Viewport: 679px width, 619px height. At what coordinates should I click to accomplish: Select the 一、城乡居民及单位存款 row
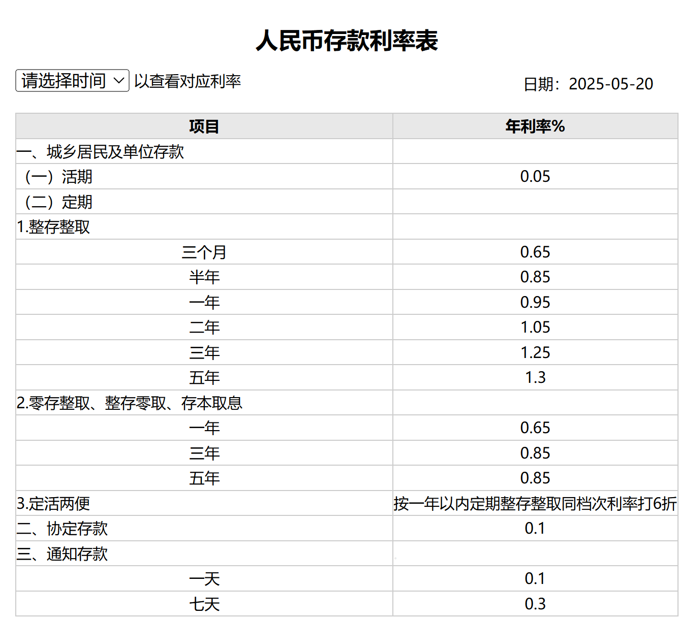(100, 152)
